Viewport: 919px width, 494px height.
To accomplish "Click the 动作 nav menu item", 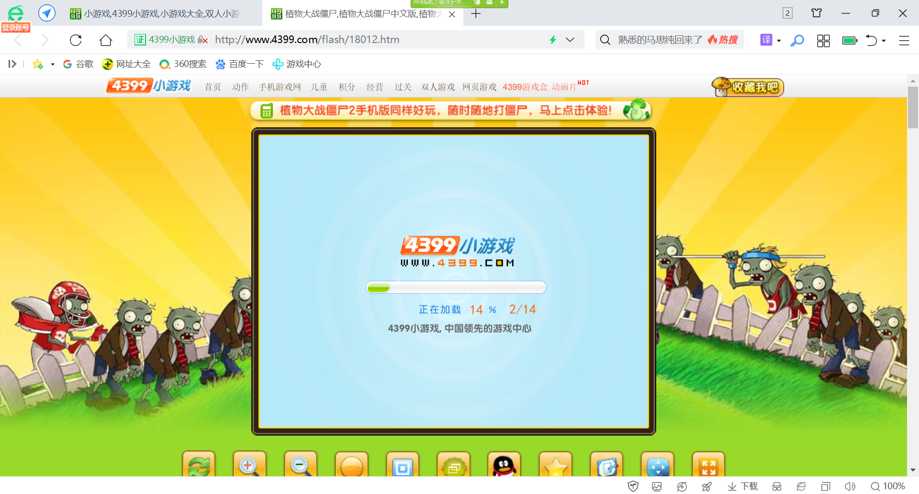I will coord(241,87).
